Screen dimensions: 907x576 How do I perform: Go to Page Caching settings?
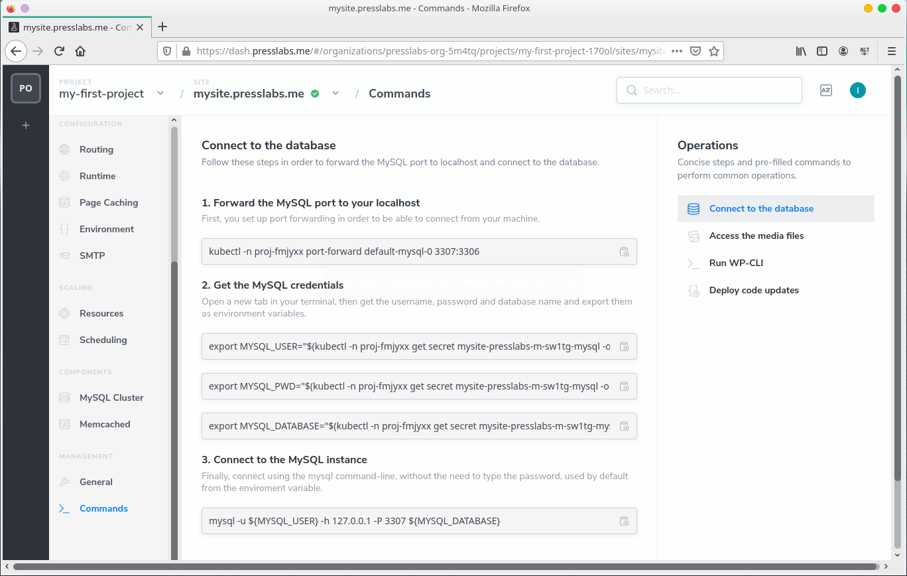pyautogui.click(x=109, y=202)
